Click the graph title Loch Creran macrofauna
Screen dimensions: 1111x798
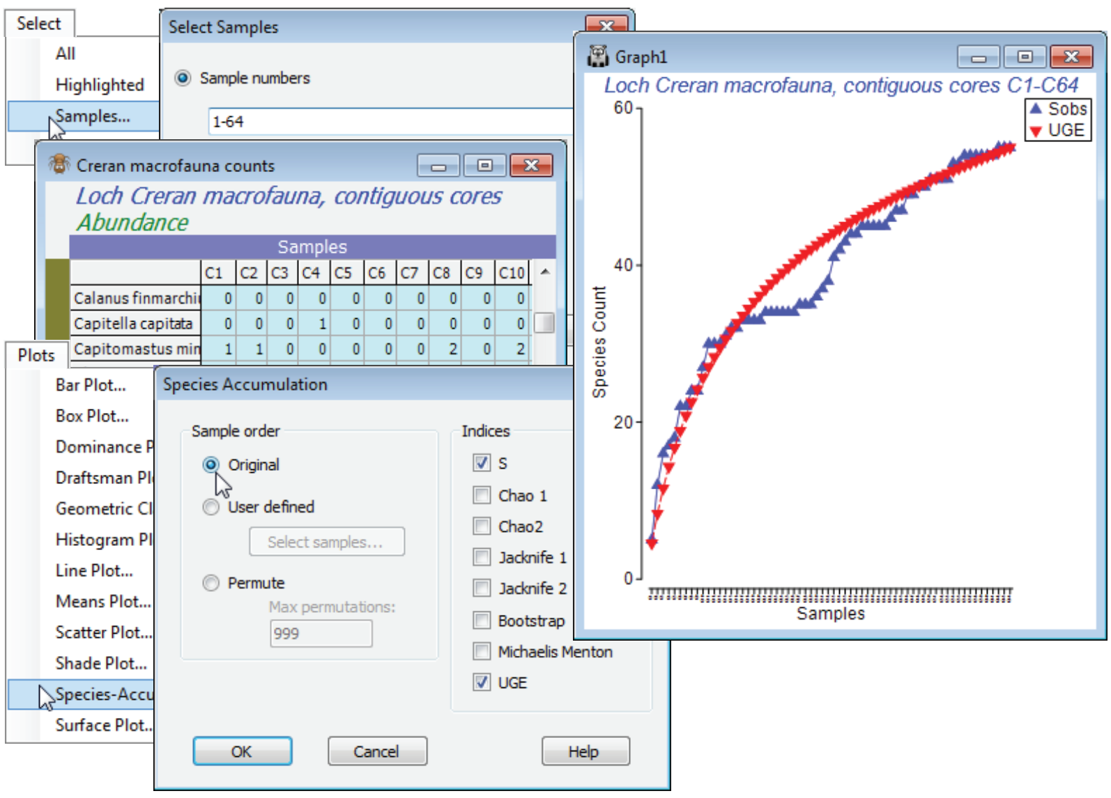click(x=841, y=86)
